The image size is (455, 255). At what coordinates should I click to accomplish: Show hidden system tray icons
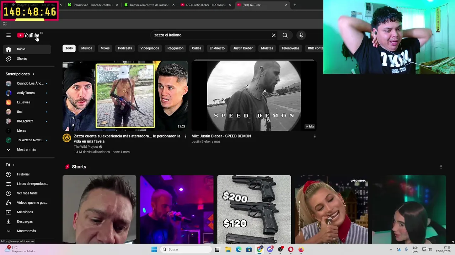(x=391, y=249)
